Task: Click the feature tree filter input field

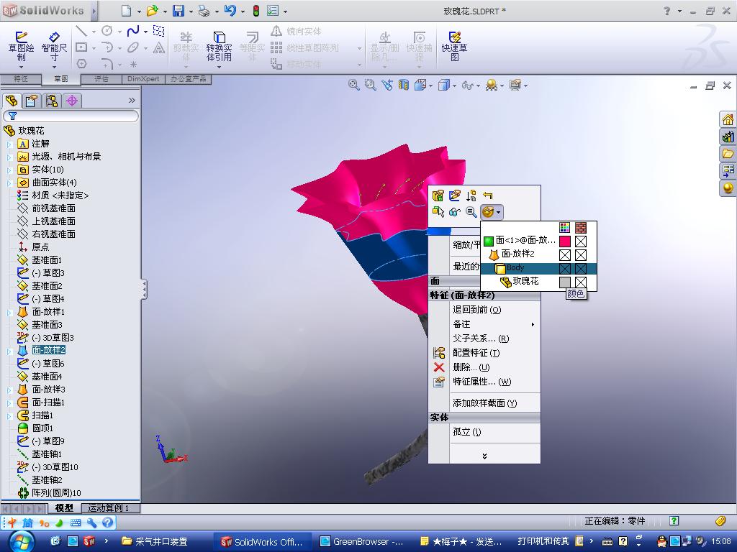Action: [71, 116]
